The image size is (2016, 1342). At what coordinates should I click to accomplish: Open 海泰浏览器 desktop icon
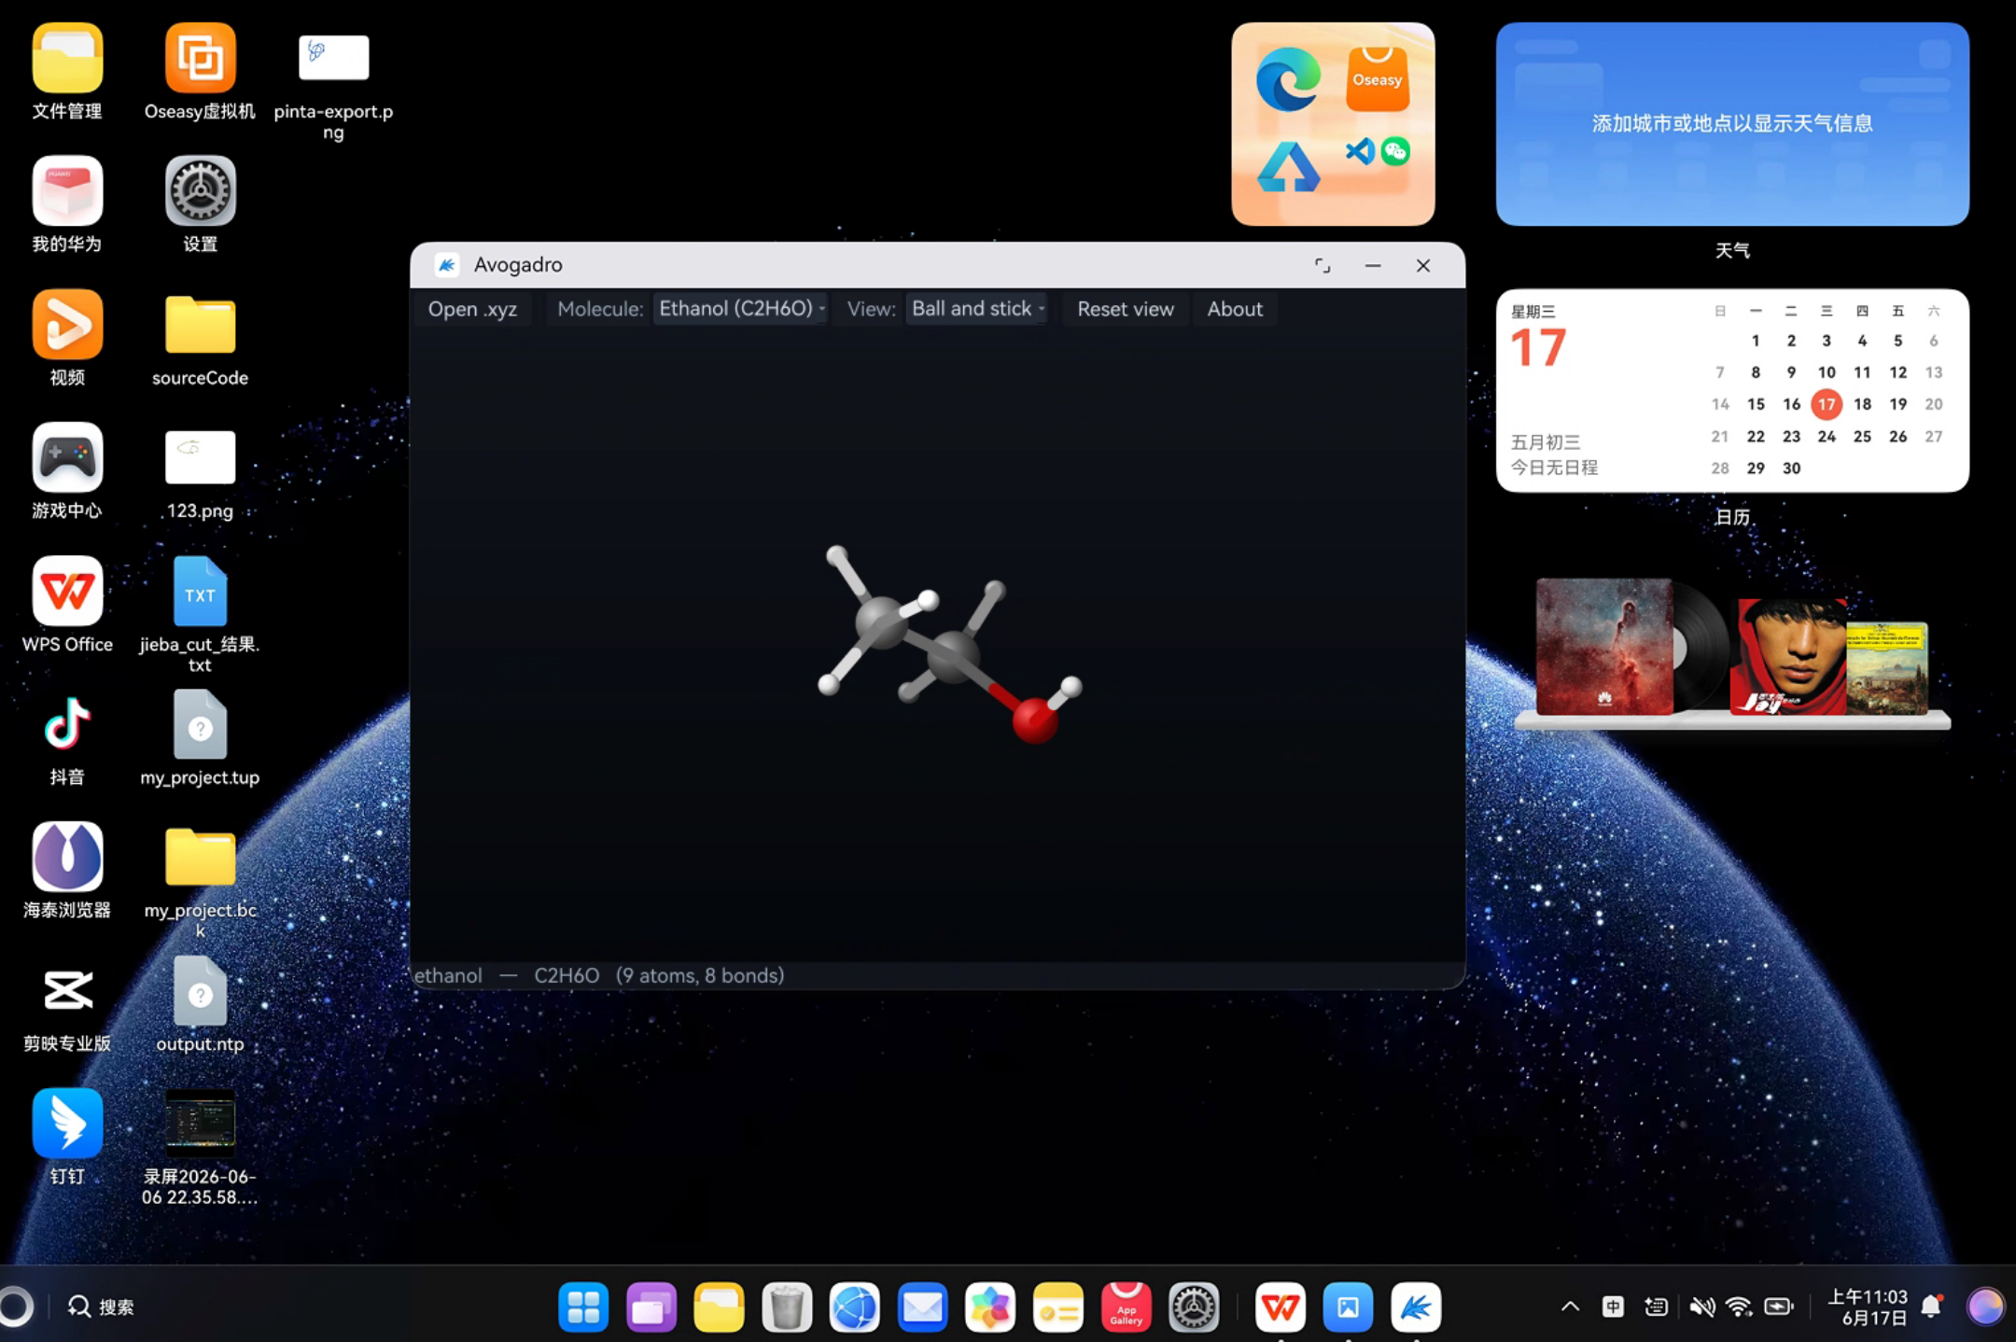[67, 871]
